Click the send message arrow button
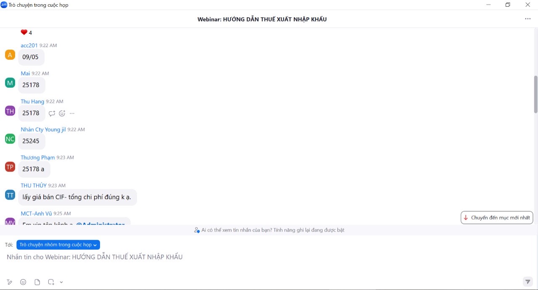This screenshot has width=538, height=290. point(528,282)
